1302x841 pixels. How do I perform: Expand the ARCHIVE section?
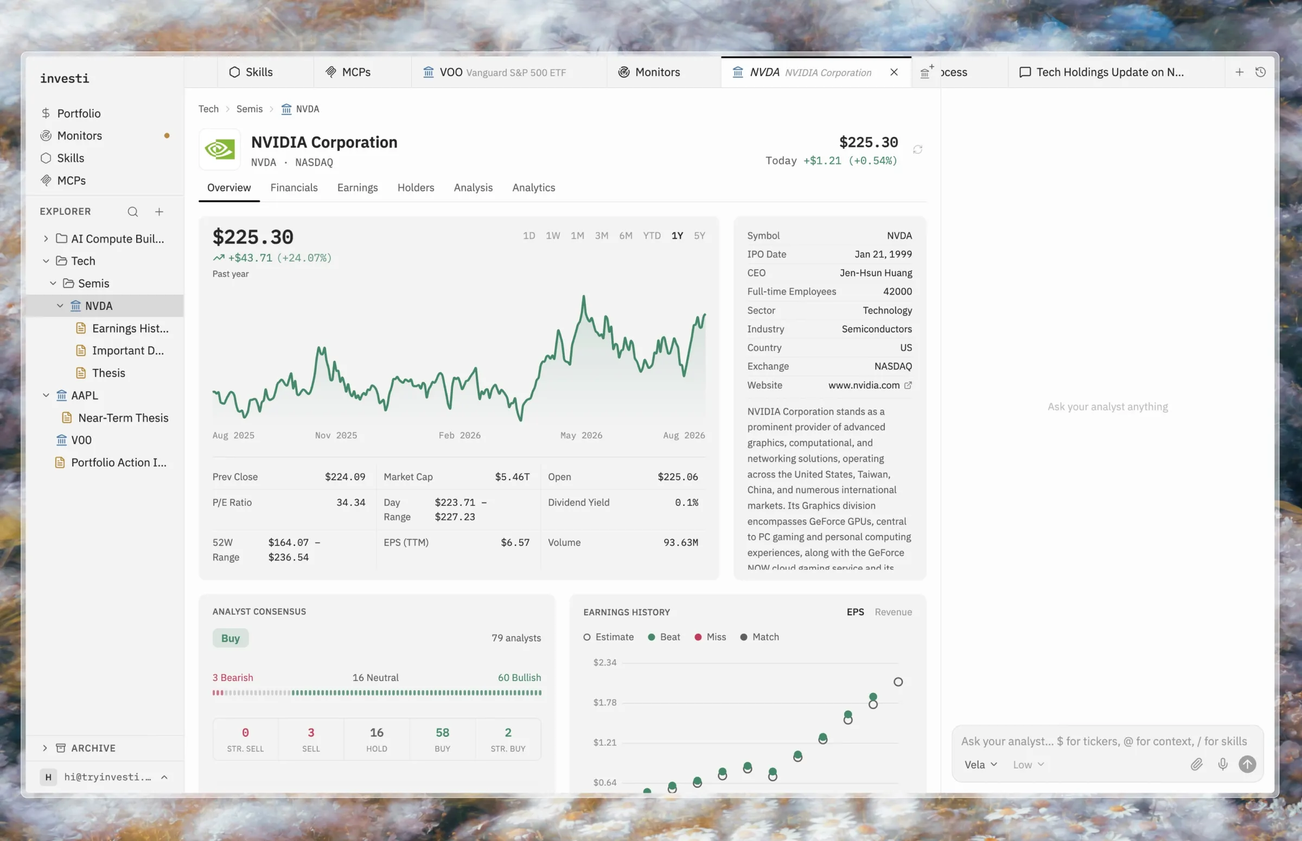104,748
